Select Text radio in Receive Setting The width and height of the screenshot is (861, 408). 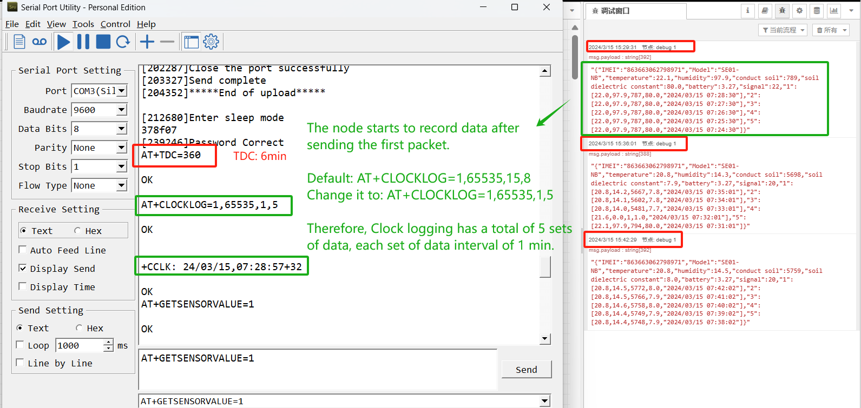(x=24, y=231)
